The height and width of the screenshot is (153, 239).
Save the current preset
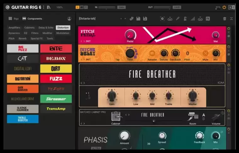coord(138,19)
